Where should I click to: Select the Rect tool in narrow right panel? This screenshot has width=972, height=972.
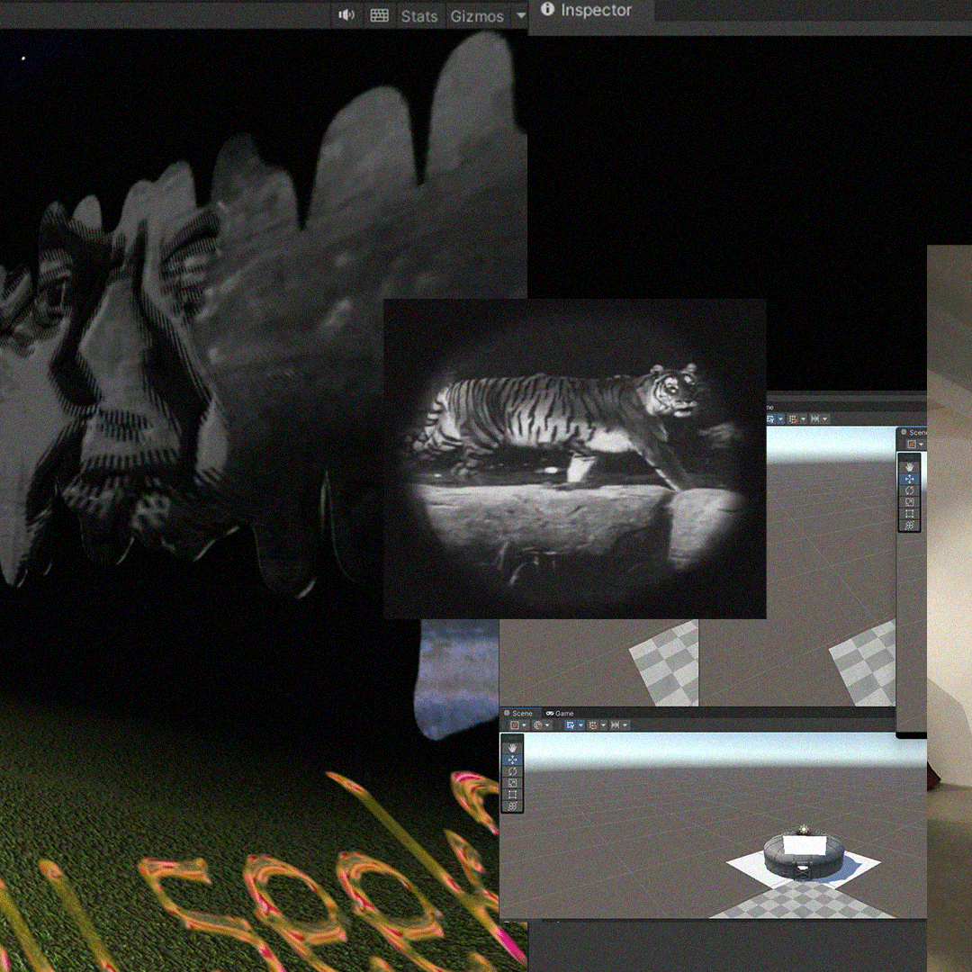click(909, 513)
